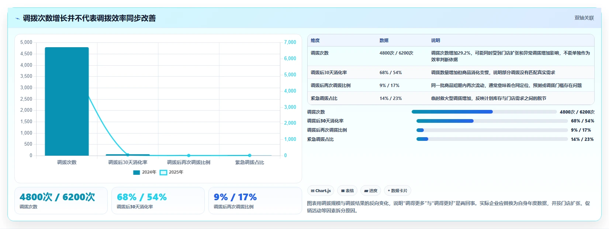Click the 调拨次数 progress bar
This screenshot has width=609, height=229.
point(484,112)
